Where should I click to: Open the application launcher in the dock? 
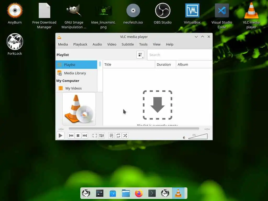tap(86, 193)
